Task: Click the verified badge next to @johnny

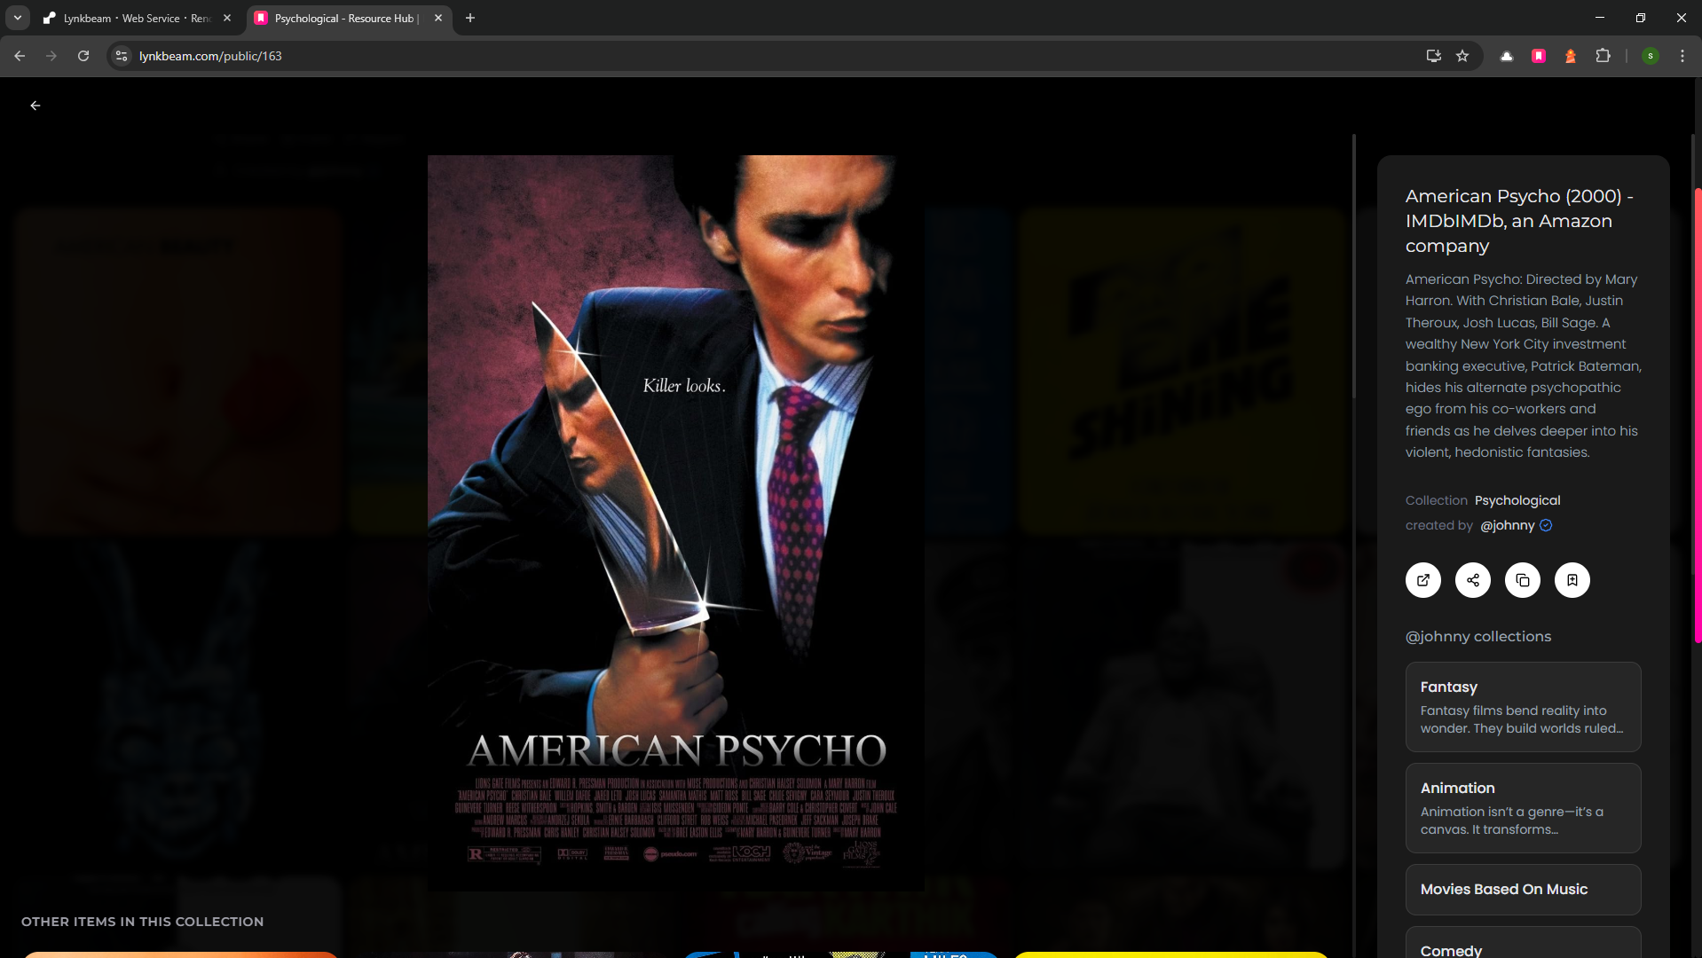Action: [1546, 525]
